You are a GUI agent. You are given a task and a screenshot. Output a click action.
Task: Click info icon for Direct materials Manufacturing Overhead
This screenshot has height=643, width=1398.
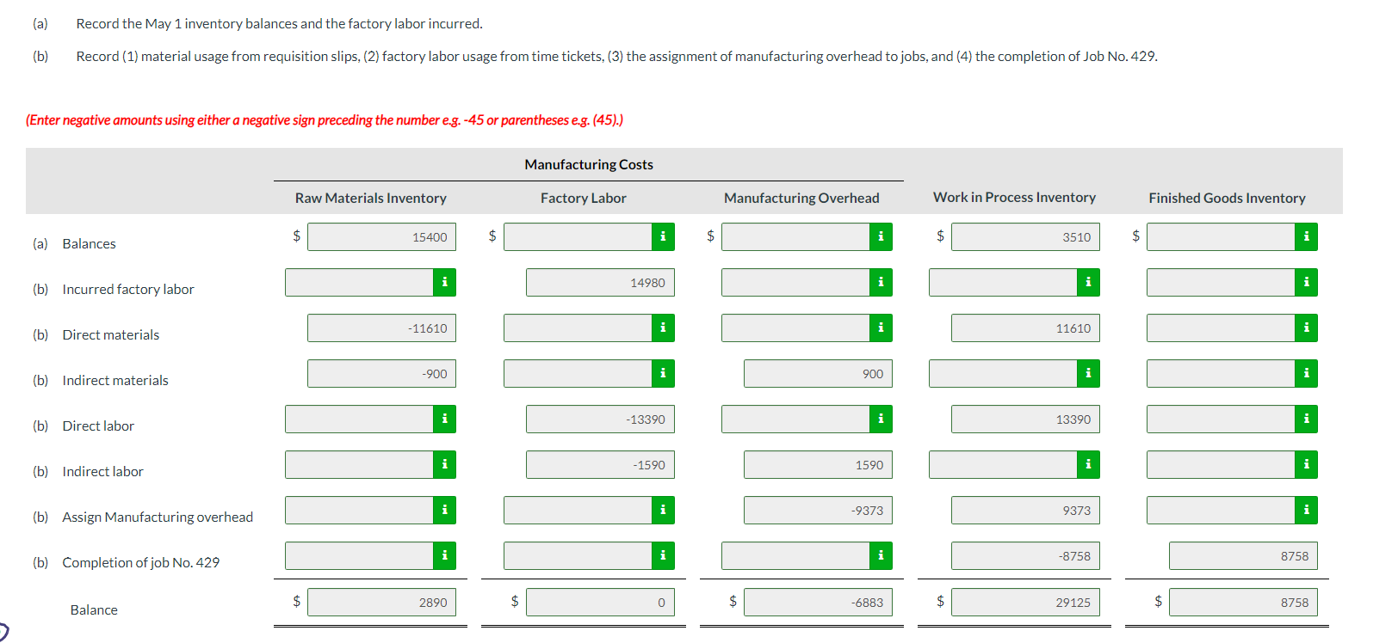click(x=881, y=328)
